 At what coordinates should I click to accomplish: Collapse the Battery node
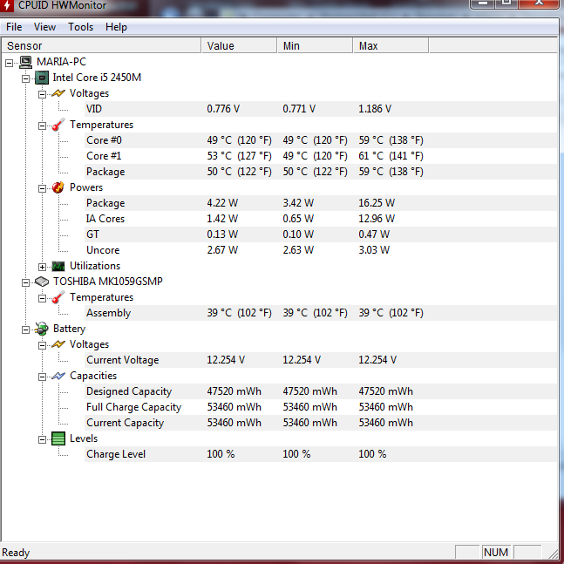25,330
